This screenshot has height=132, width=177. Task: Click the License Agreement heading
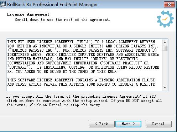28,15
